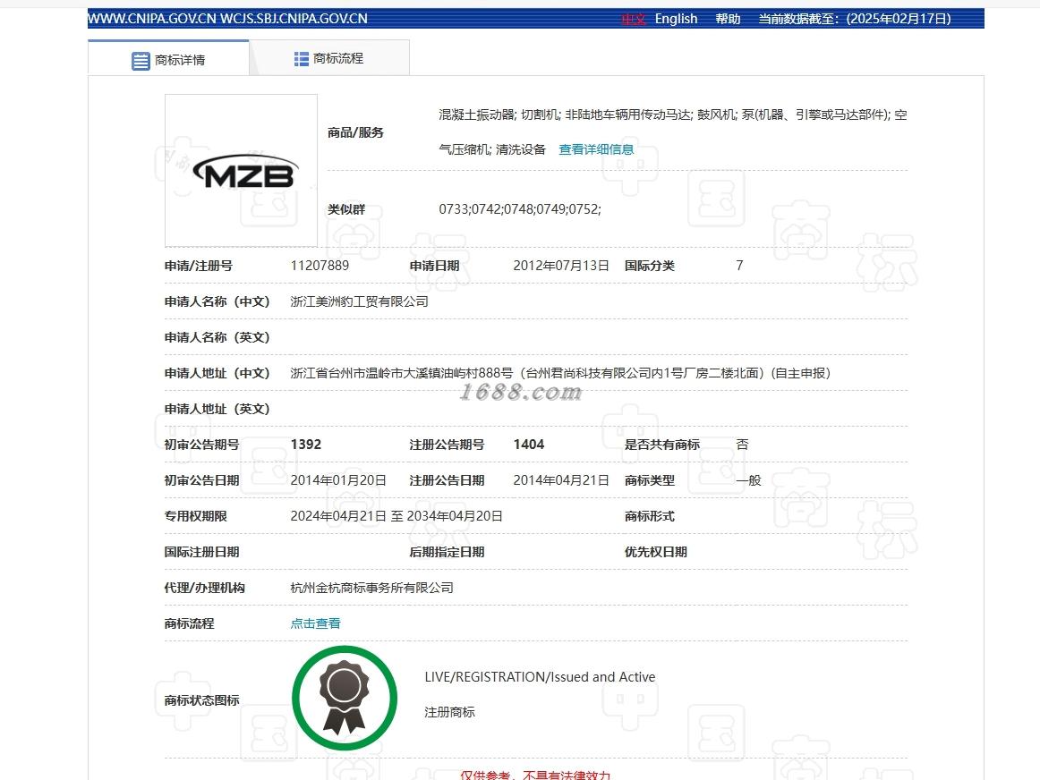Select the registration number 11207889
The width and height of the screenshot is (1040, 780).
(320, 266)
